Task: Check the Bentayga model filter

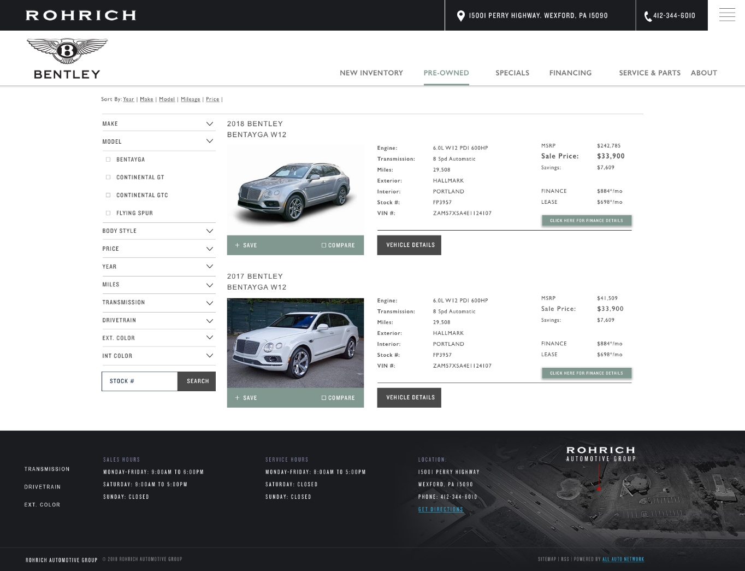Action: point(108,160)
